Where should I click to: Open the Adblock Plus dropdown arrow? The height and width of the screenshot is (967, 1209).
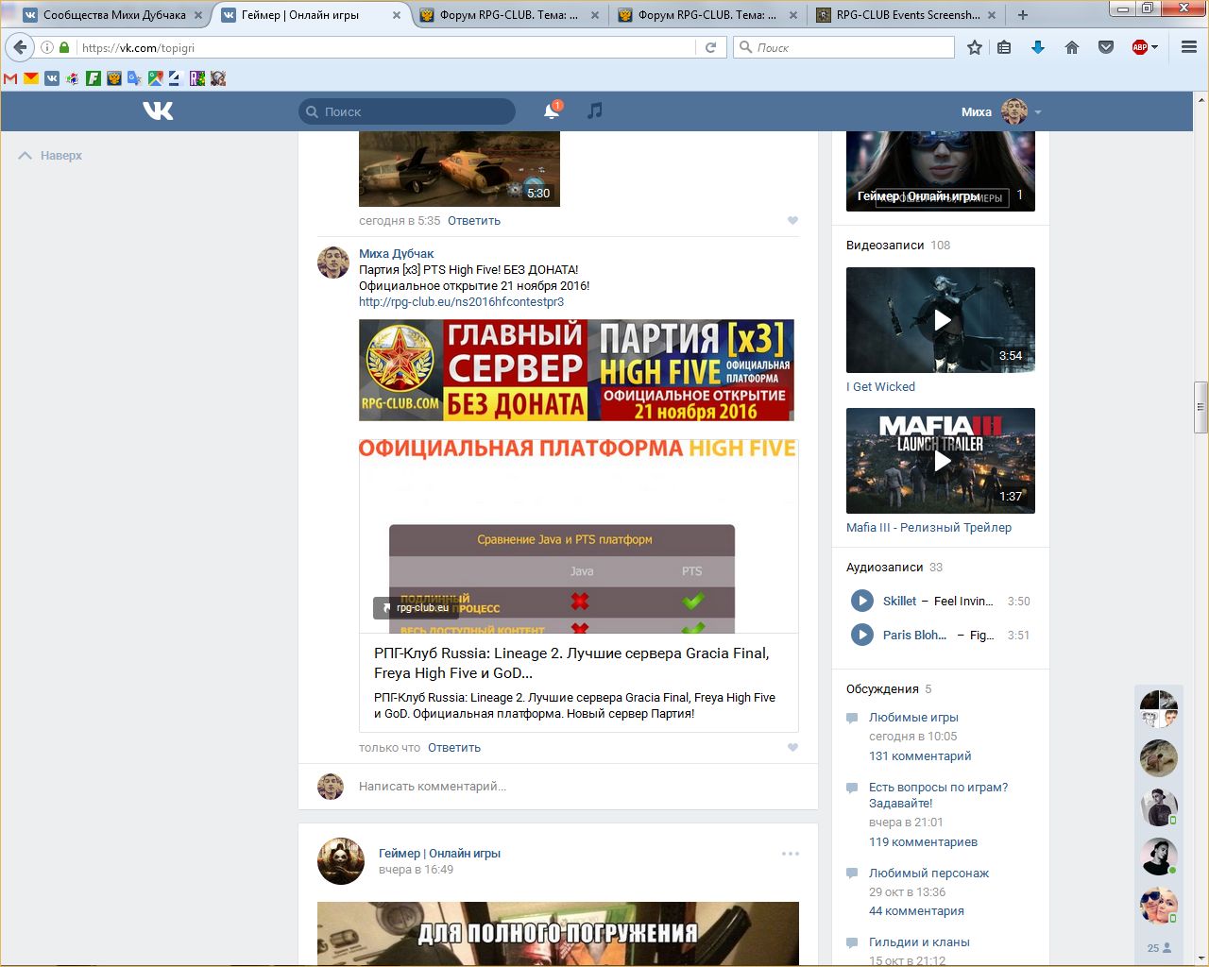1155,47
